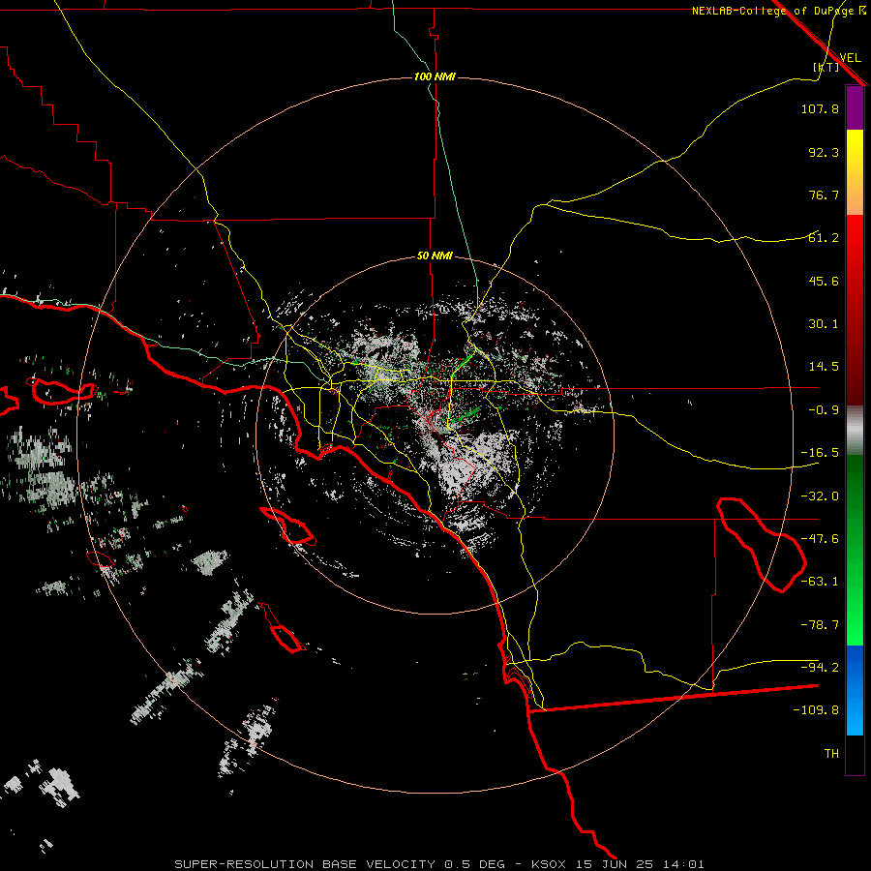Click the -94.2 velocity scale value
Screen dimensions: 871x871
820,668
